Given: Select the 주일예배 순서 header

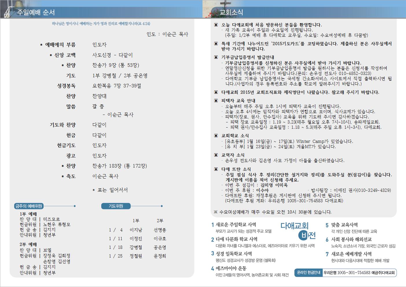Looking at the screenshot, I should 36,12.
